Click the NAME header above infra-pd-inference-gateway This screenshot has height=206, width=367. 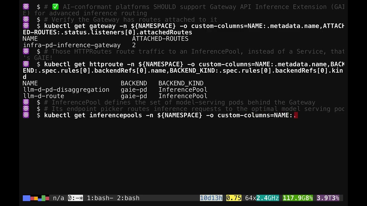(30, 39)
